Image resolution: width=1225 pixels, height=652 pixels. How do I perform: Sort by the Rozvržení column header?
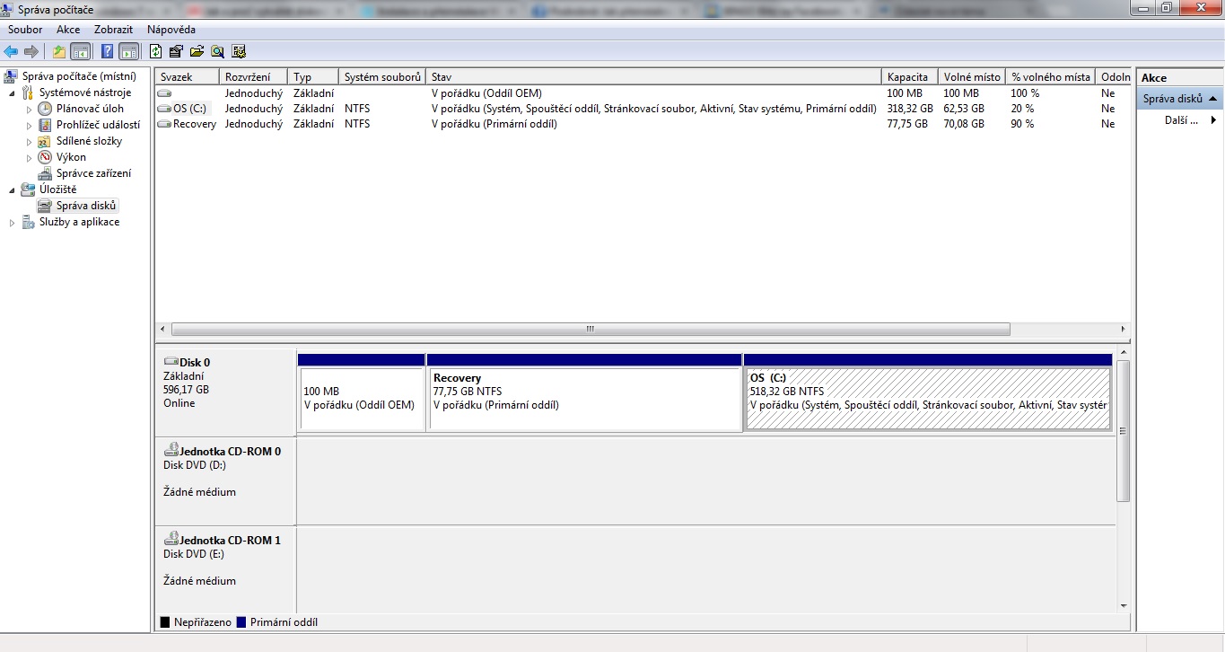(254, 77)
